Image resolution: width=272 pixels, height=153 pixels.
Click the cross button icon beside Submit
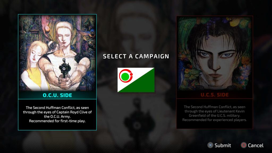[x=210, y=145]
